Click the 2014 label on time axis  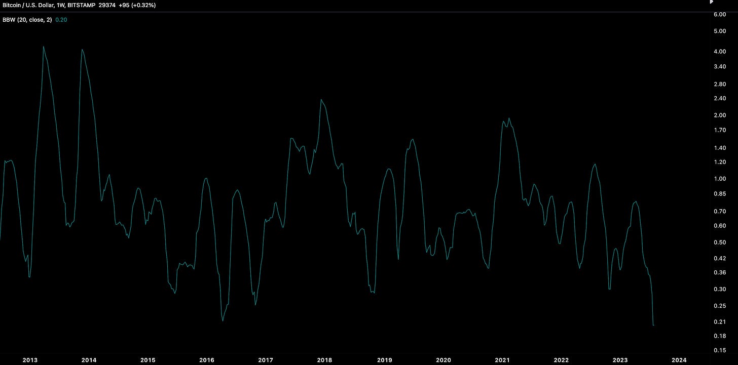[89, 360]
